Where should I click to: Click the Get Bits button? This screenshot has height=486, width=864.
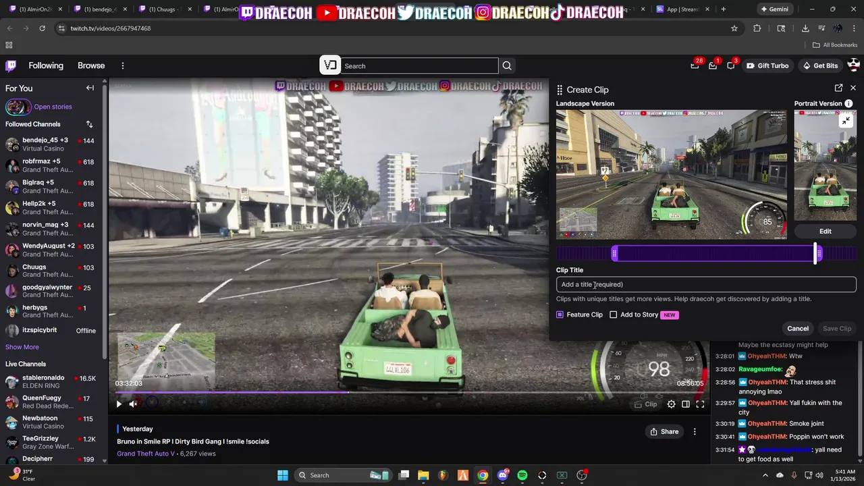point(820,65)
